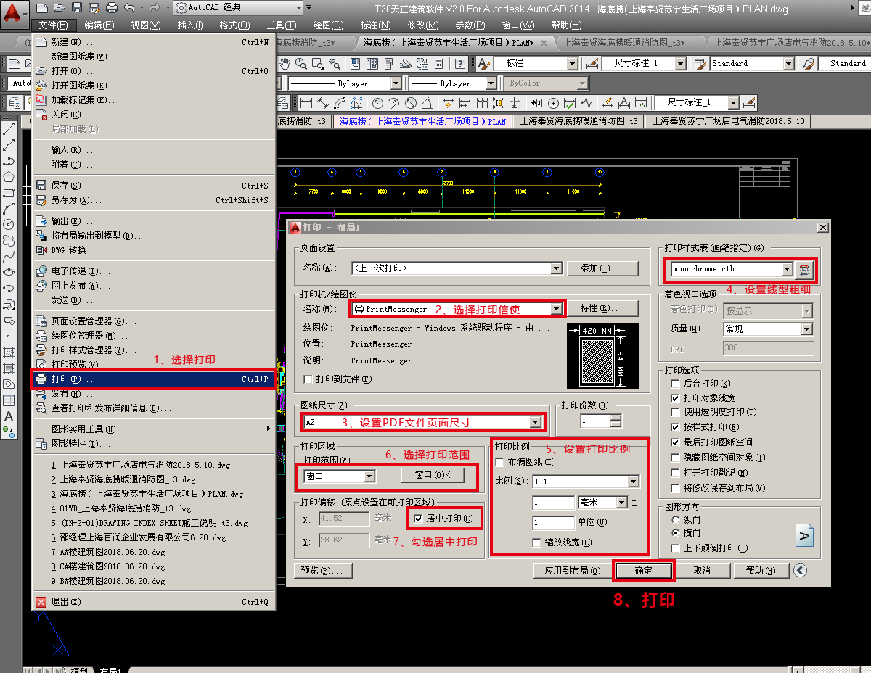The image size is (871, 673).
Task: Choose 另存为(A)... in the File menu
Action: pyautogui.click(x=154, y=200)
